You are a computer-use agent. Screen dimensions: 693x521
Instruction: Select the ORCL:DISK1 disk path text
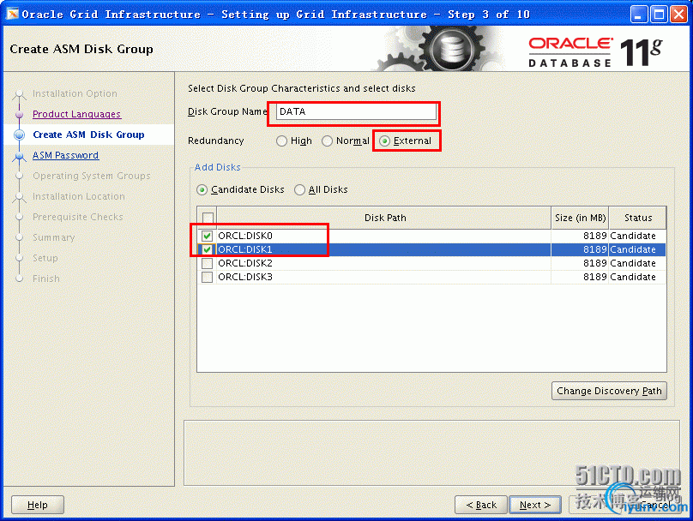tap(245, 249)
